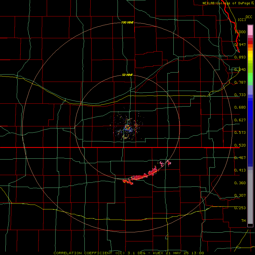
Task: Click the [CC] legend title
Action: click(x=242, y=20)
